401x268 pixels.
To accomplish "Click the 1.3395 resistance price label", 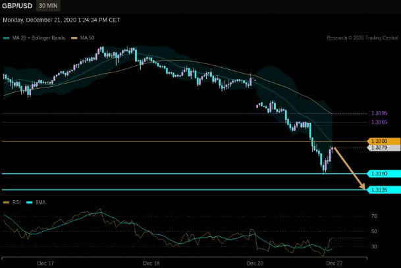I will coord(379,113).
